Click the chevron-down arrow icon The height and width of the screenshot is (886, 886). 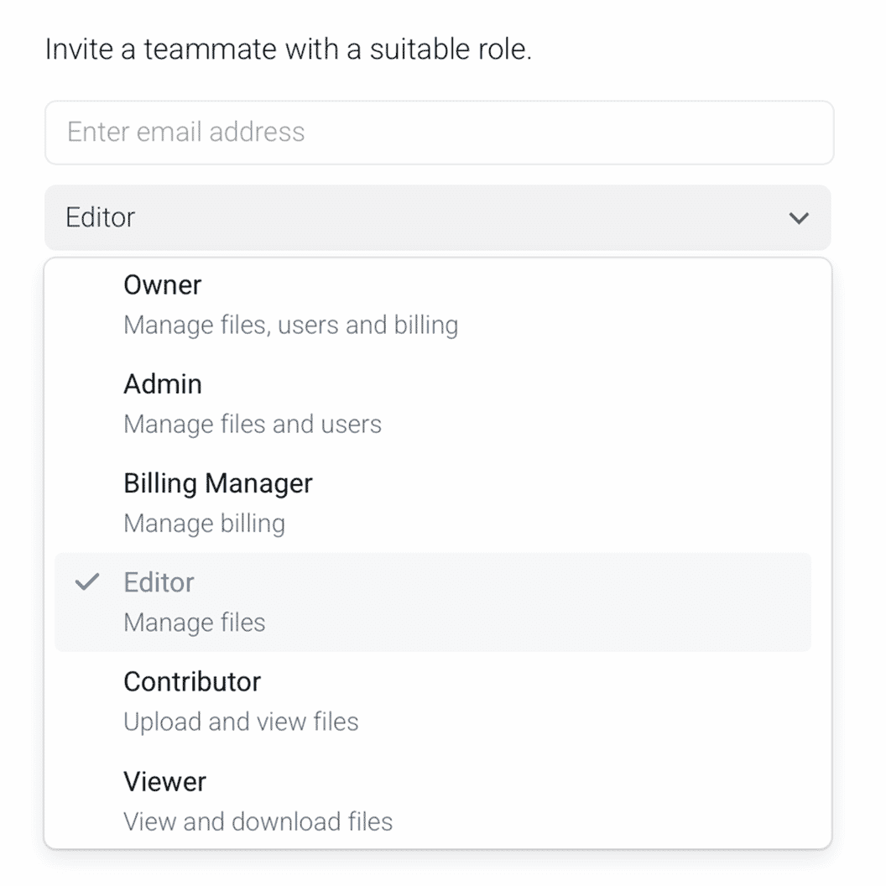point(799,218)
